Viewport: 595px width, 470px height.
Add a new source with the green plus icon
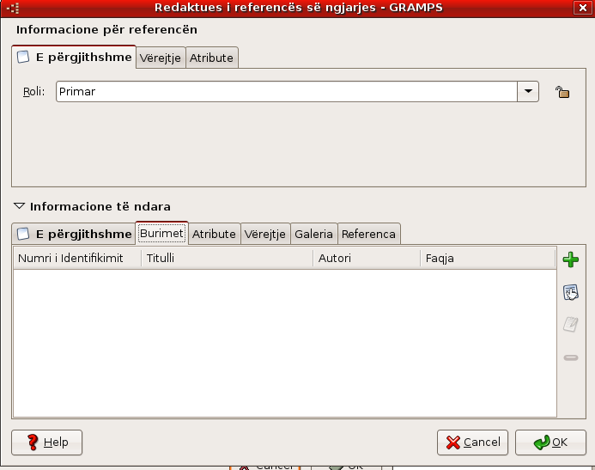(x=570, y=259)
